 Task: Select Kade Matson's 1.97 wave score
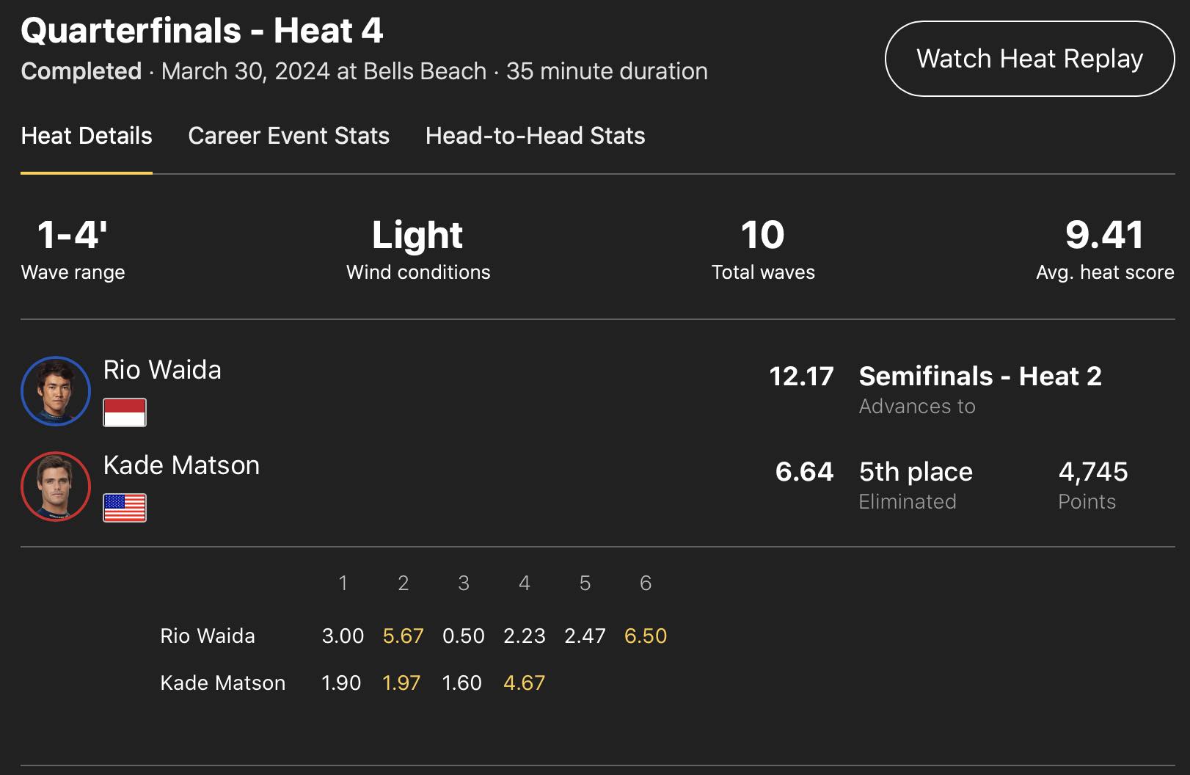401,683
